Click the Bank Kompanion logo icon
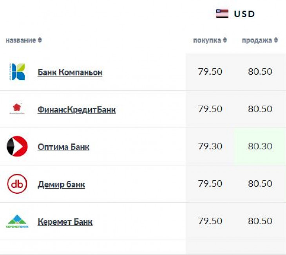The image size is (286, 255). [x=17, y=72]
